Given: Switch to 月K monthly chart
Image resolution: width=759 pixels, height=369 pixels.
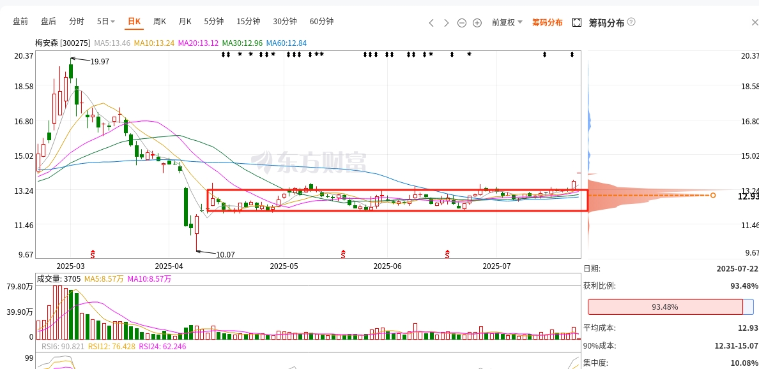Looking at the screenshot, I should tap(185, 21).
